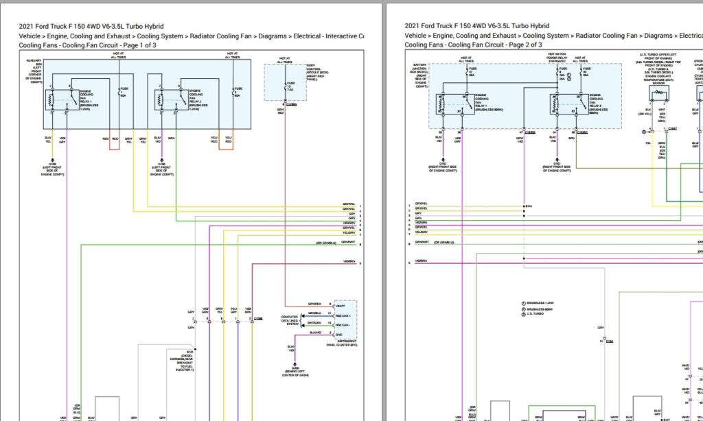This screenshot has height=421, width=703.
Task: Click 'Fuse 1' label beside Relay 1 on page 1
Action: (x=124, y=92)
